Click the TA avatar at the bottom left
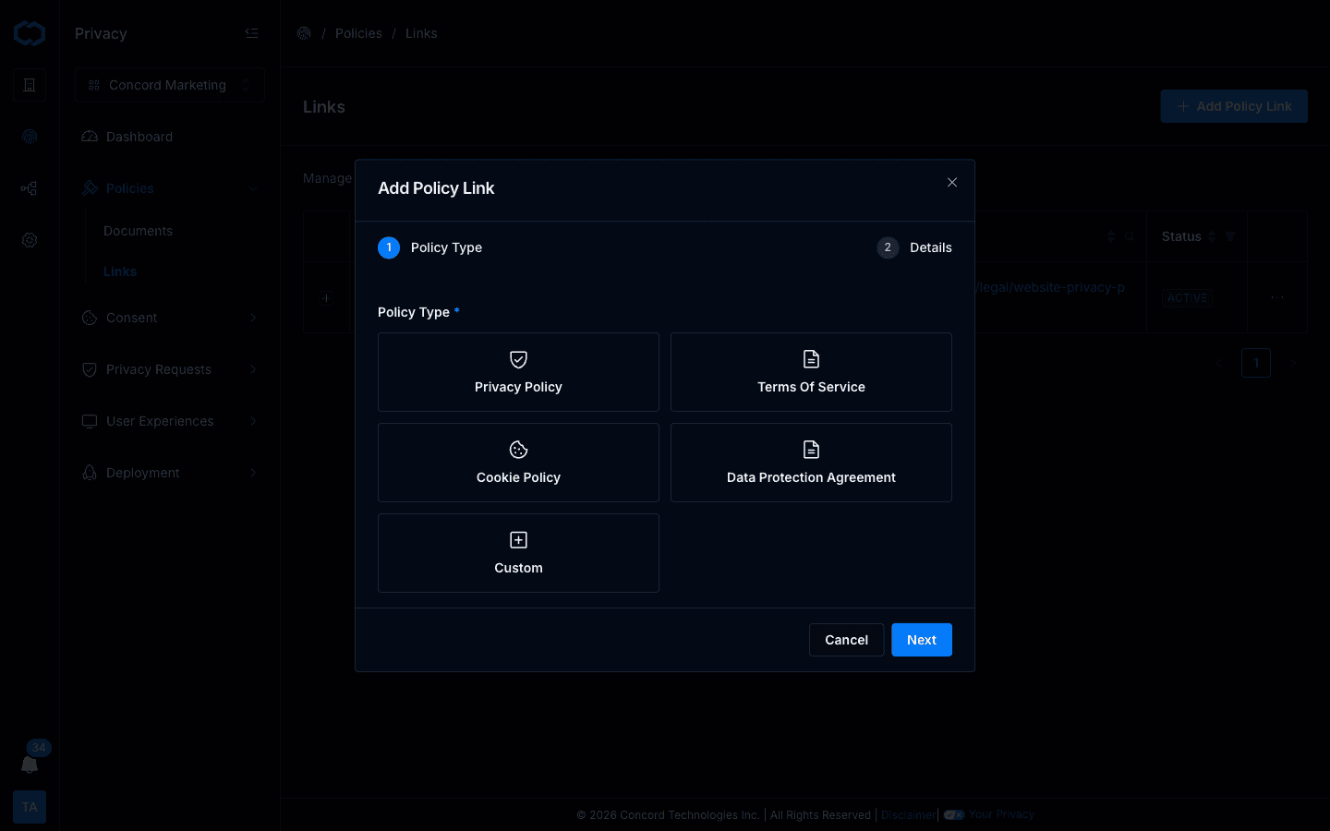 tap(29, 807)
